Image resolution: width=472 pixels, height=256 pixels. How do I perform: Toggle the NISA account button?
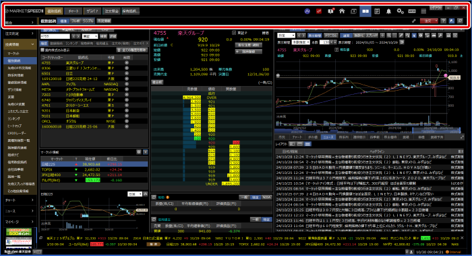[x=266, y=197]
